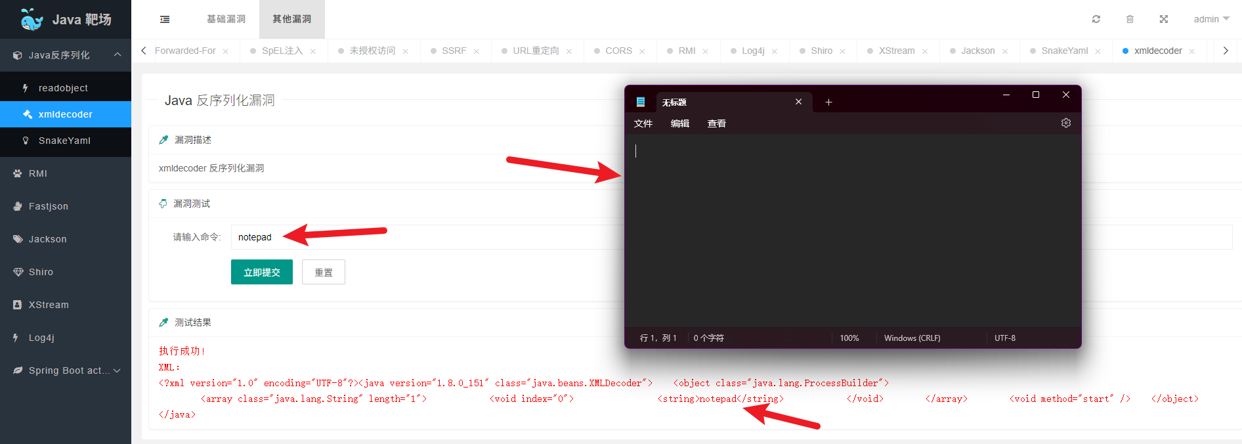
Task: Click the command input field containing notepad
Action: point(420,237)
